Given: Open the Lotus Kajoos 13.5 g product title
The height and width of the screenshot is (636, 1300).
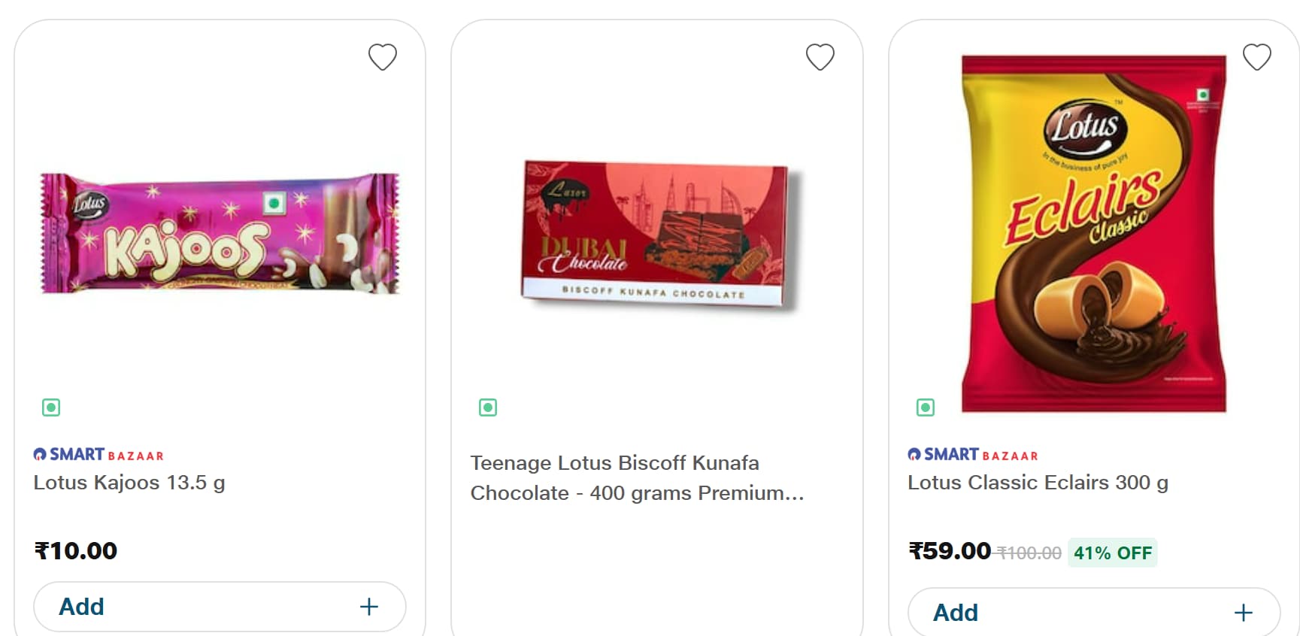Looking at the screenshot, I should click(129, 483).
